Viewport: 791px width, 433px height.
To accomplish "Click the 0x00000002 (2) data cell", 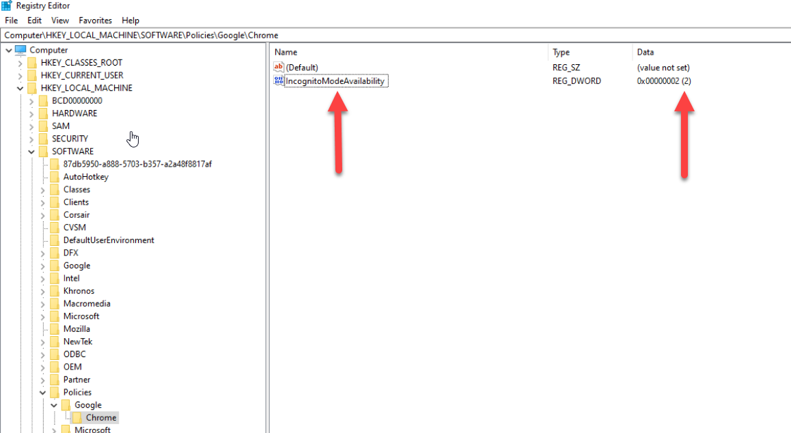I will (x=664, y=81).
